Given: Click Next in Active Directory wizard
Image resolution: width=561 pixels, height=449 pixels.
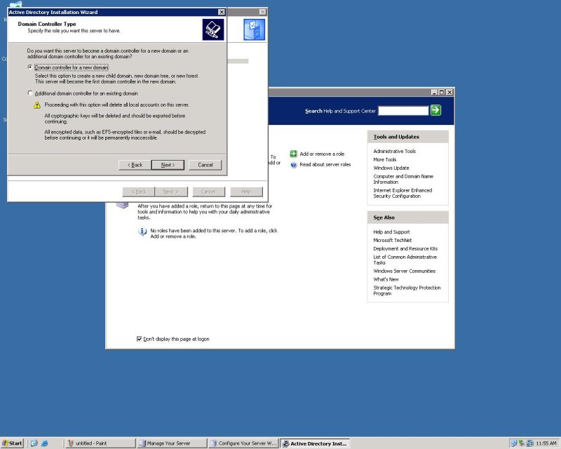Looking at the screenshot, I should coord(168,165).
